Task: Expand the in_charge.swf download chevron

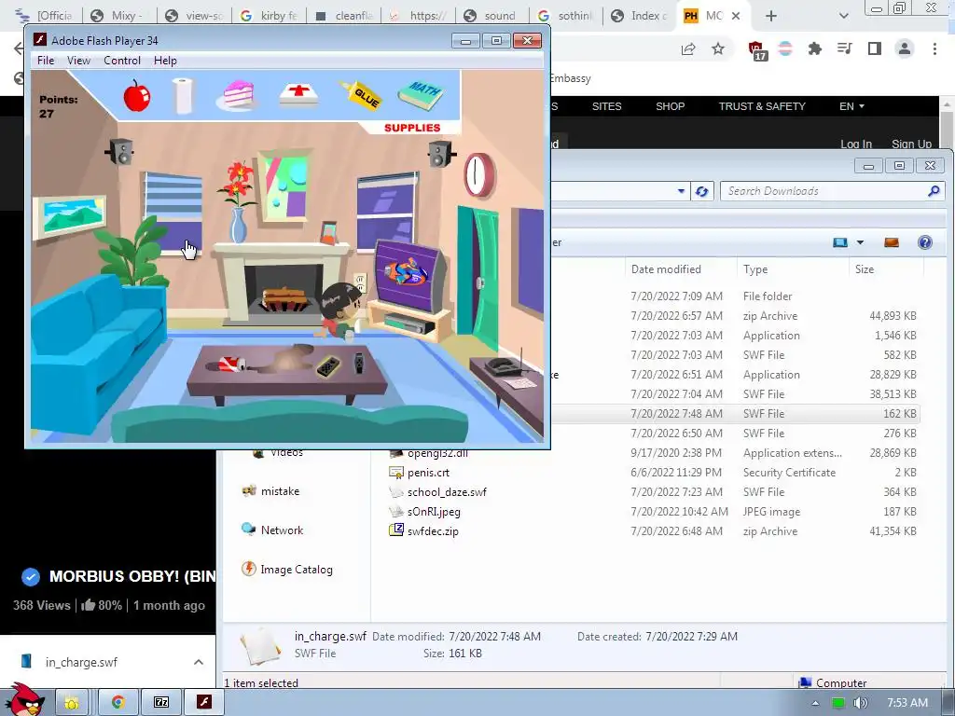Action: coord(199,662)
